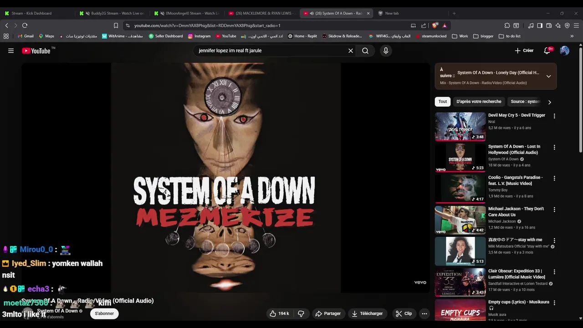Click the Brave Rewards triangle icon
This screenshot has width=583, height=328.
445,26
